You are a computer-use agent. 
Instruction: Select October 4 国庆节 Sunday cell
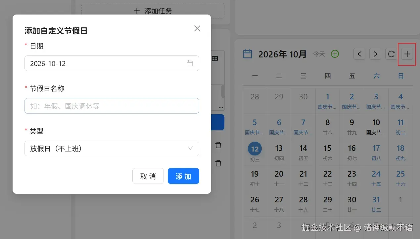[x=400, y=101]
